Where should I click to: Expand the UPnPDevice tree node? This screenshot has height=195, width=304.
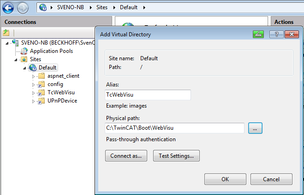click(33, 102)
